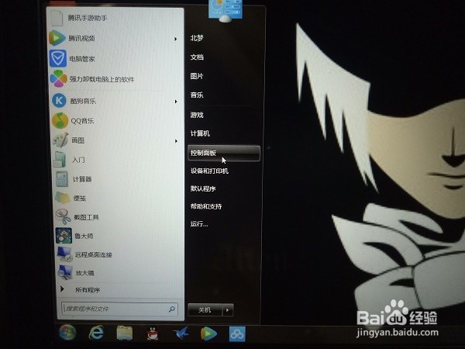
Task: Expand the 酷狗音乐 jump list arrow
Action: tap(176, 102)
